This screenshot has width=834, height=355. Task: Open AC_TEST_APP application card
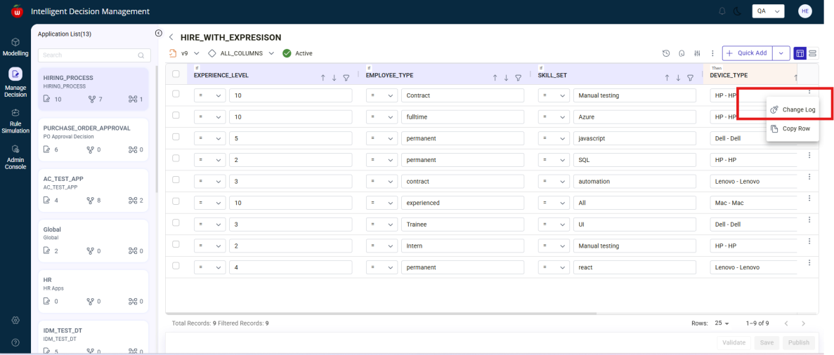pos(93,189)
